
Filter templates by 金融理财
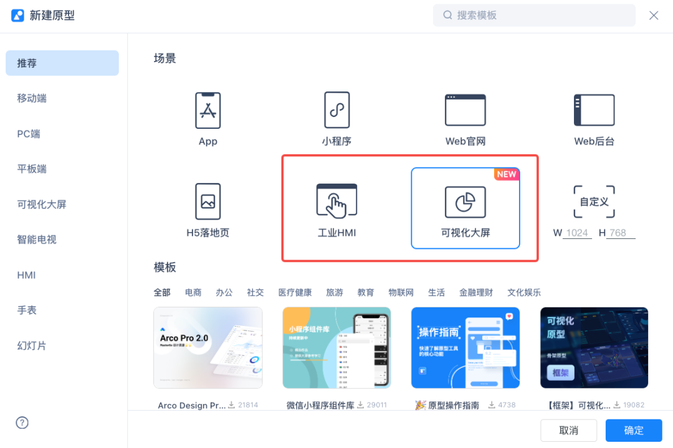(x=475, y=292)
